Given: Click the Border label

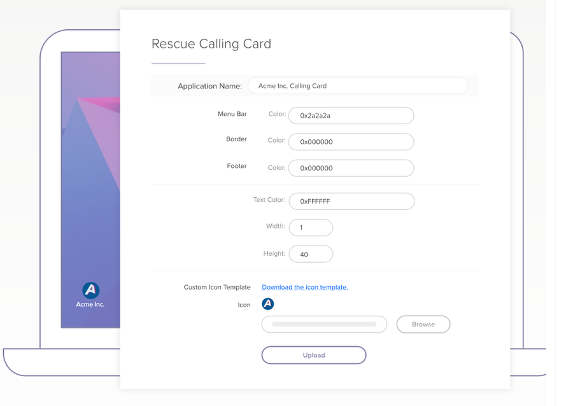Looking at the screenshot, I should click(x=236, y=139).
